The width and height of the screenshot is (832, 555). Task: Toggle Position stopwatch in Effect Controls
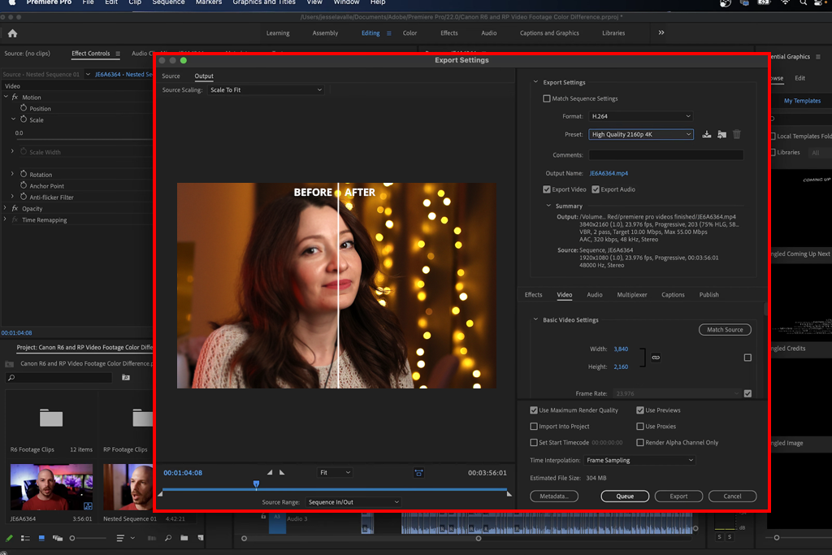[x=24, y=108]
